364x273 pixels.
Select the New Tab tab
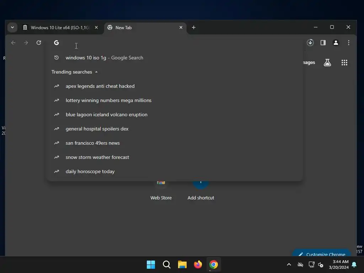pos(145,27)
